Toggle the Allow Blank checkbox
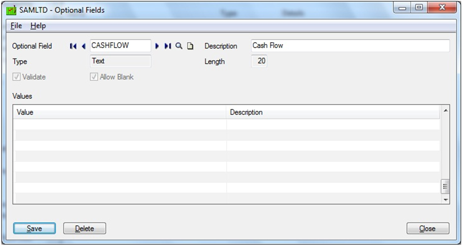 coord(94,77)
